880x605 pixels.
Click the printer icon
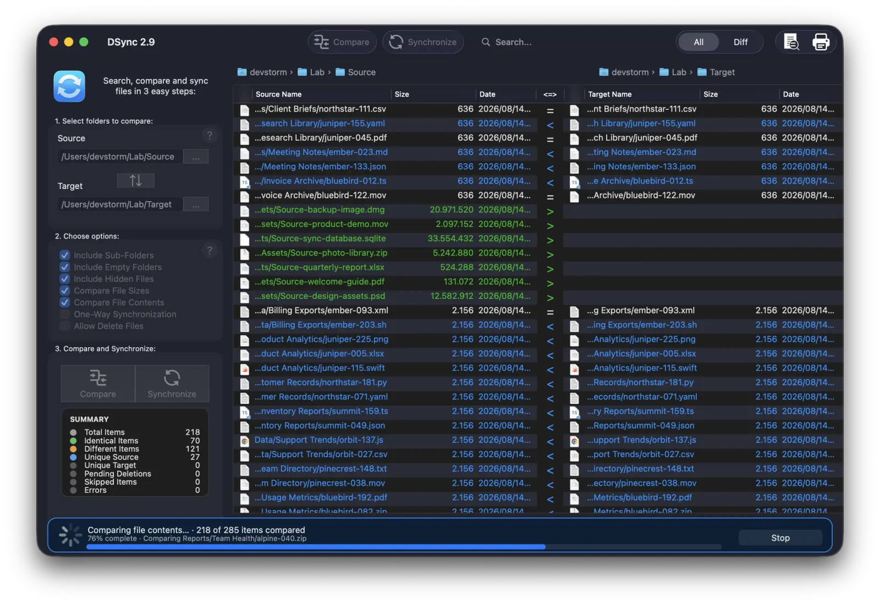click(821, 42)
